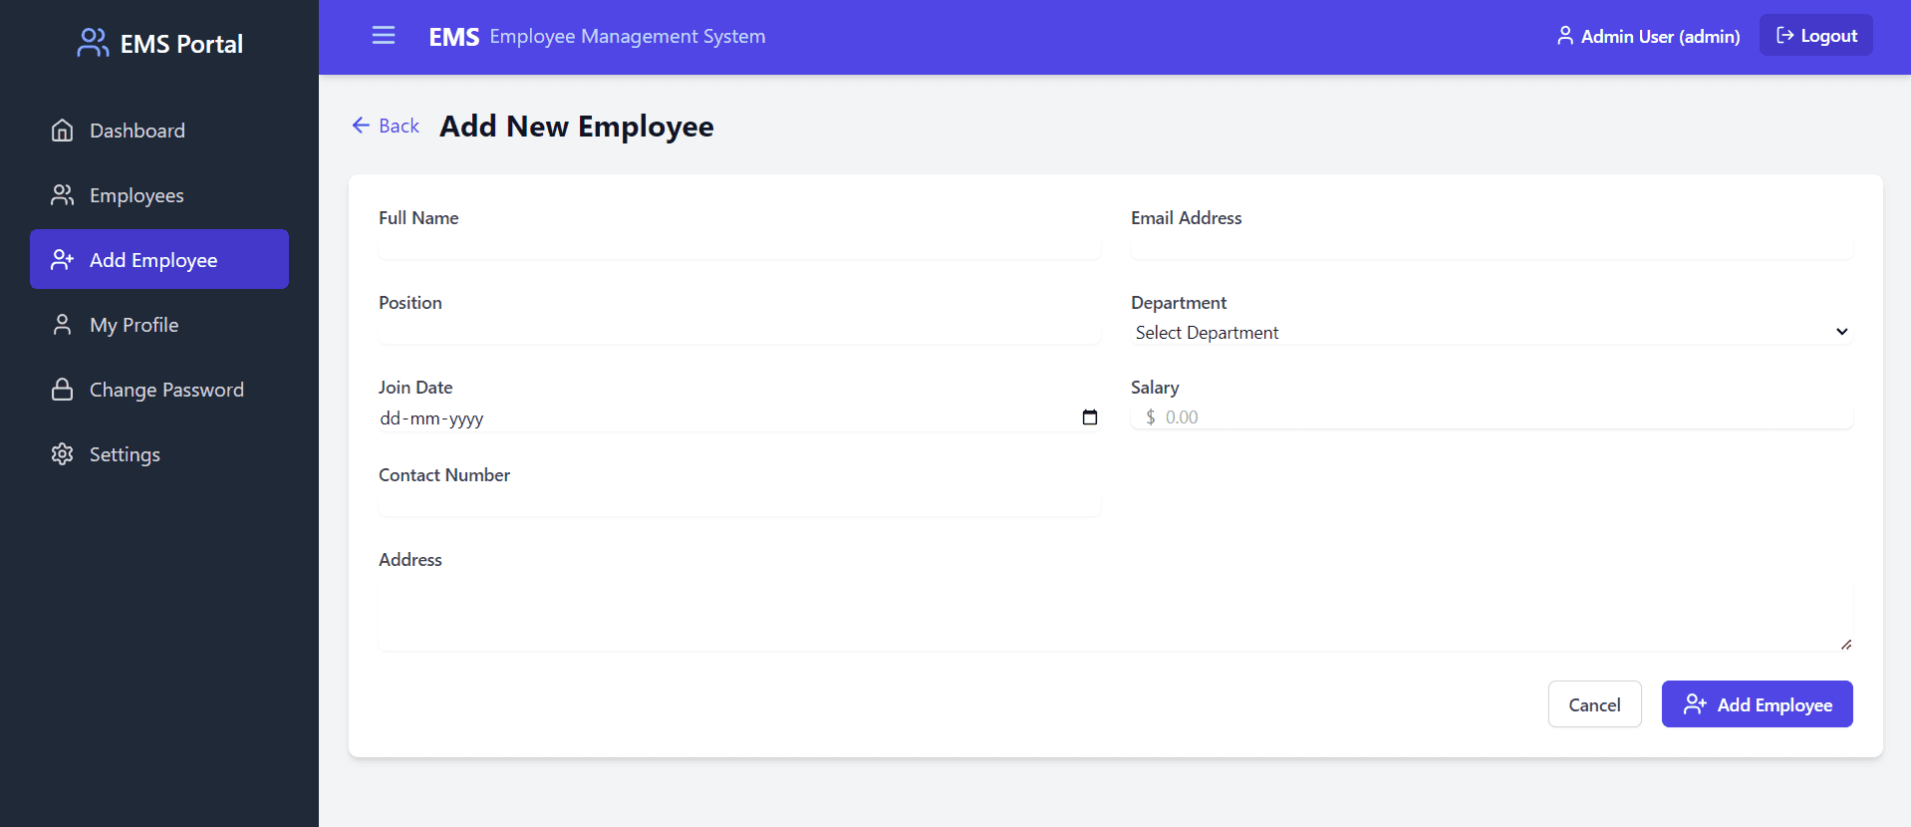Focus the Contact Number input field
This screenshot has width=1911, height=827.
[x=739, y=504]
